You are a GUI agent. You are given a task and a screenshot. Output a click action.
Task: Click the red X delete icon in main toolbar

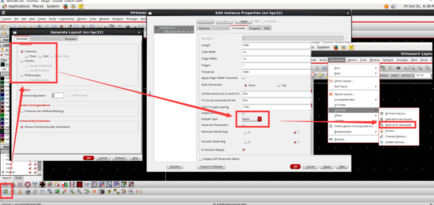(62, 26)
